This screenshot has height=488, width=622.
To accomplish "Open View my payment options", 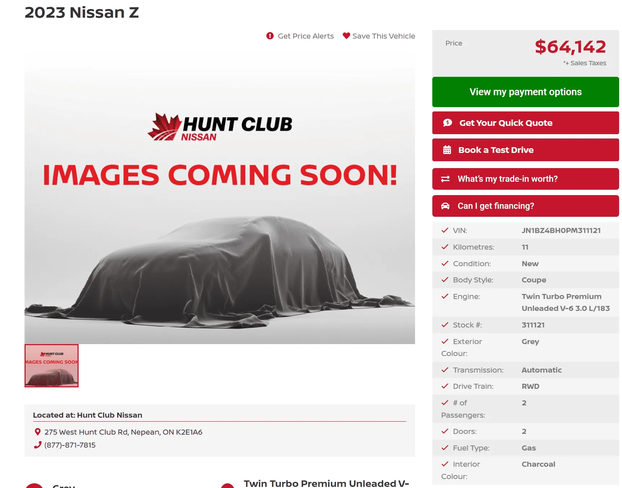I will click(x=525, y=92).
